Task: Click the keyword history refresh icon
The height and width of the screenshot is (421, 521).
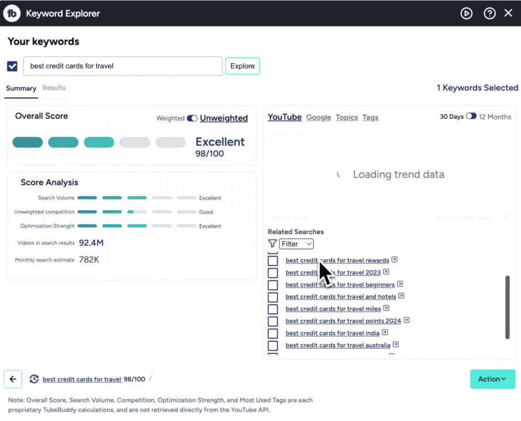Action: [x=34, y=379]
